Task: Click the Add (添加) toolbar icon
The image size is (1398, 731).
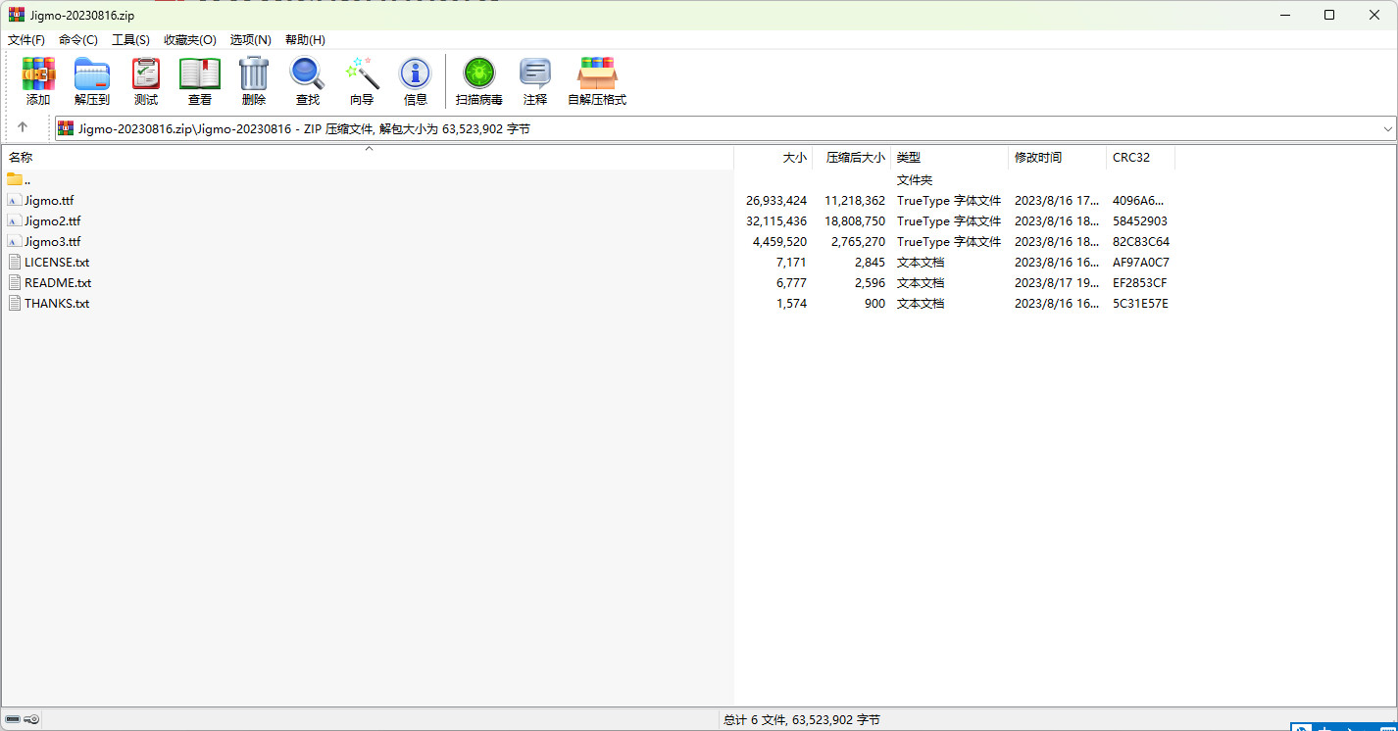Action: click(x=38, y=80)
